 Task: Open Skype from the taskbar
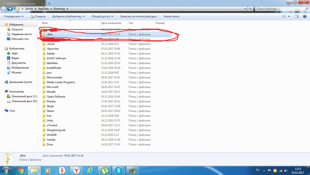click(119, 170)
